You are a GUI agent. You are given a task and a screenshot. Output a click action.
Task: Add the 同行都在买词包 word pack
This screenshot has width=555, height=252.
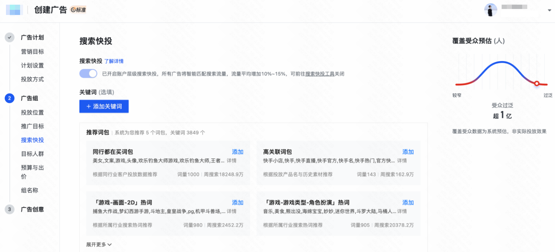pos(237,152)
